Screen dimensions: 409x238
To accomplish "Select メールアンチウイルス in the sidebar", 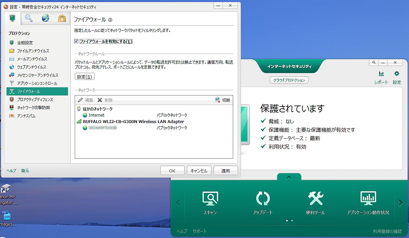I will pos(37,59).
